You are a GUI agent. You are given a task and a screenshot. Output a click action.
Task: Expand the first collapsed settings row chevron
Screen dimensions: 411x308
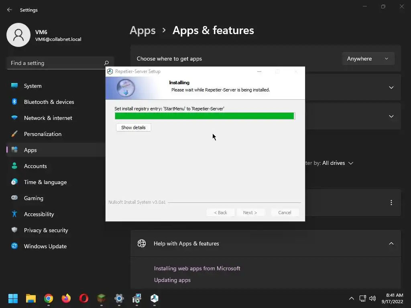391,87
